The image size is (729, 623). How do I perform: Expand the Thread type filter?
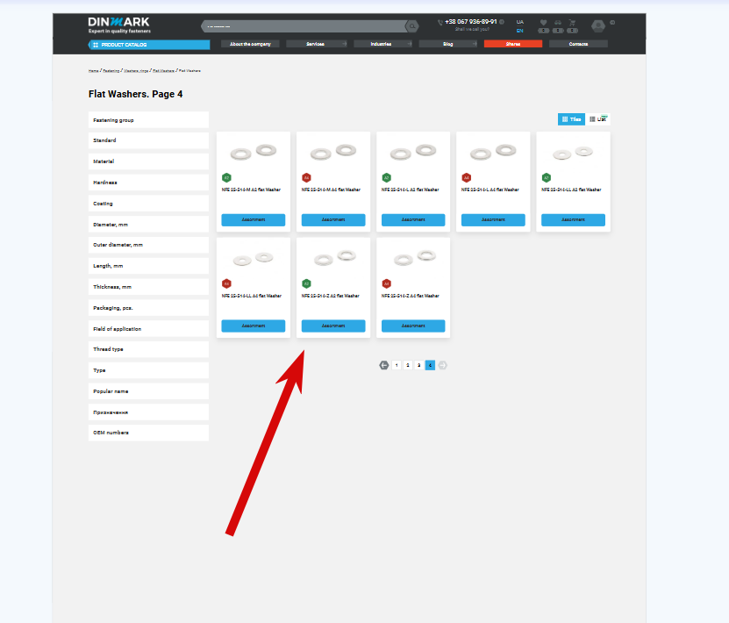pyautogui.click(x=148, y=349)
